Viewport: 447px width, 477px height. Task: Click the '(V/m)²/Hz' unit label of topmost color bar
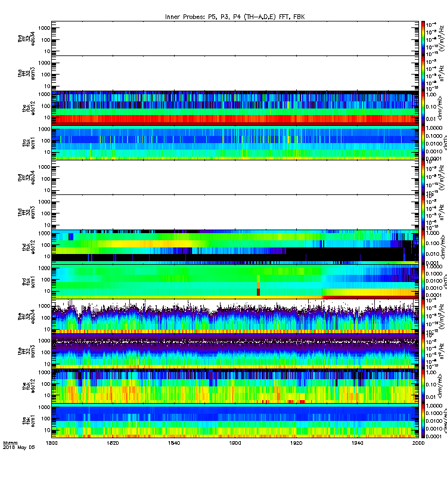442,38
